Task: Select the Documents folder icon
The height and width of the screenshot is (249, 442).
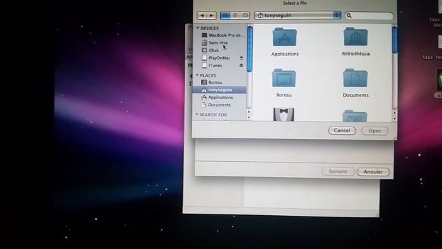Action: coord(356,78)
